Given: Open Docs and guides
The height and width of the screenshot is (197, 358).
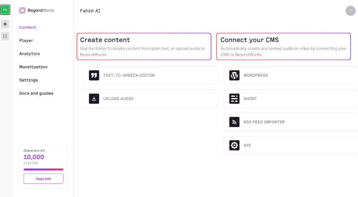Looking at the screenshot, I should [x=36, y=93].
